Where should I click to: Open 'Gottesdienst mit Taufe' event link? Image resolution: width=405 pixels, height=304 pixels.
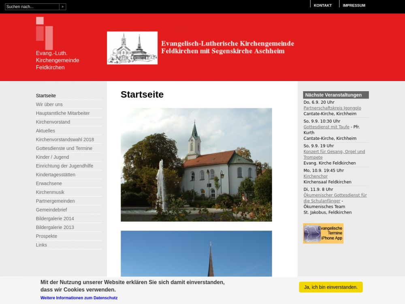click(x=326, y=127)
